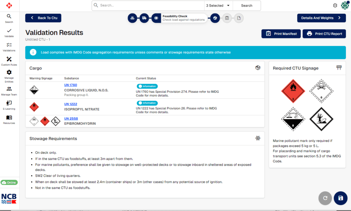Open the user avatar menu
Viewport: 351px width, 211px height.
pyautogui.click(x=345, y=5)
